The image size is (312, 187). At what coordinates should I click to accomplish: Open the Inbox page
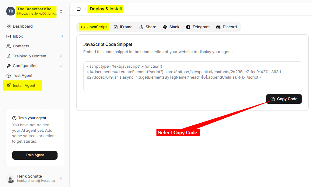click(18, 36)
